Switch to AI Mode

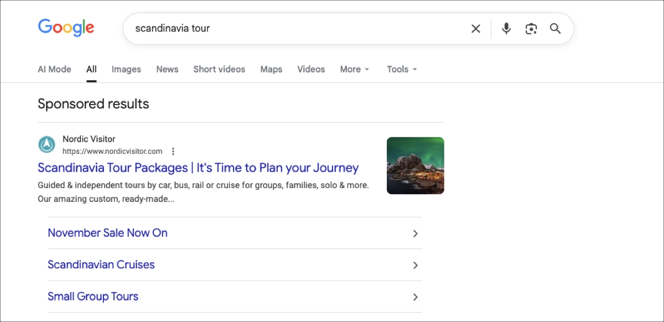pyautogui.click(x=54, y=69)
